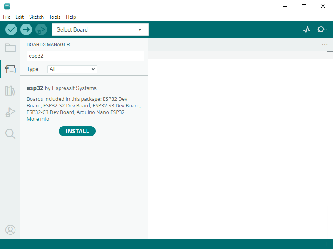333x249 pixels.
Task: Click the Verify sketch checkmark button
Action: click(11, 29)
